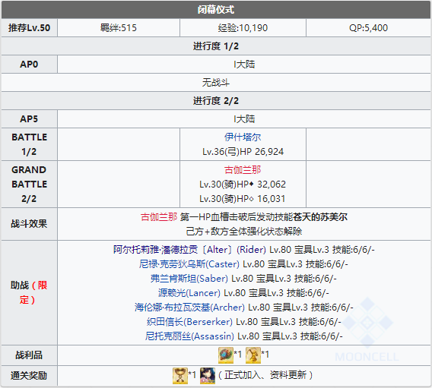
Task: Click the Holy Grail icon in 通关奖励 row
Action: tap(180, 375)
